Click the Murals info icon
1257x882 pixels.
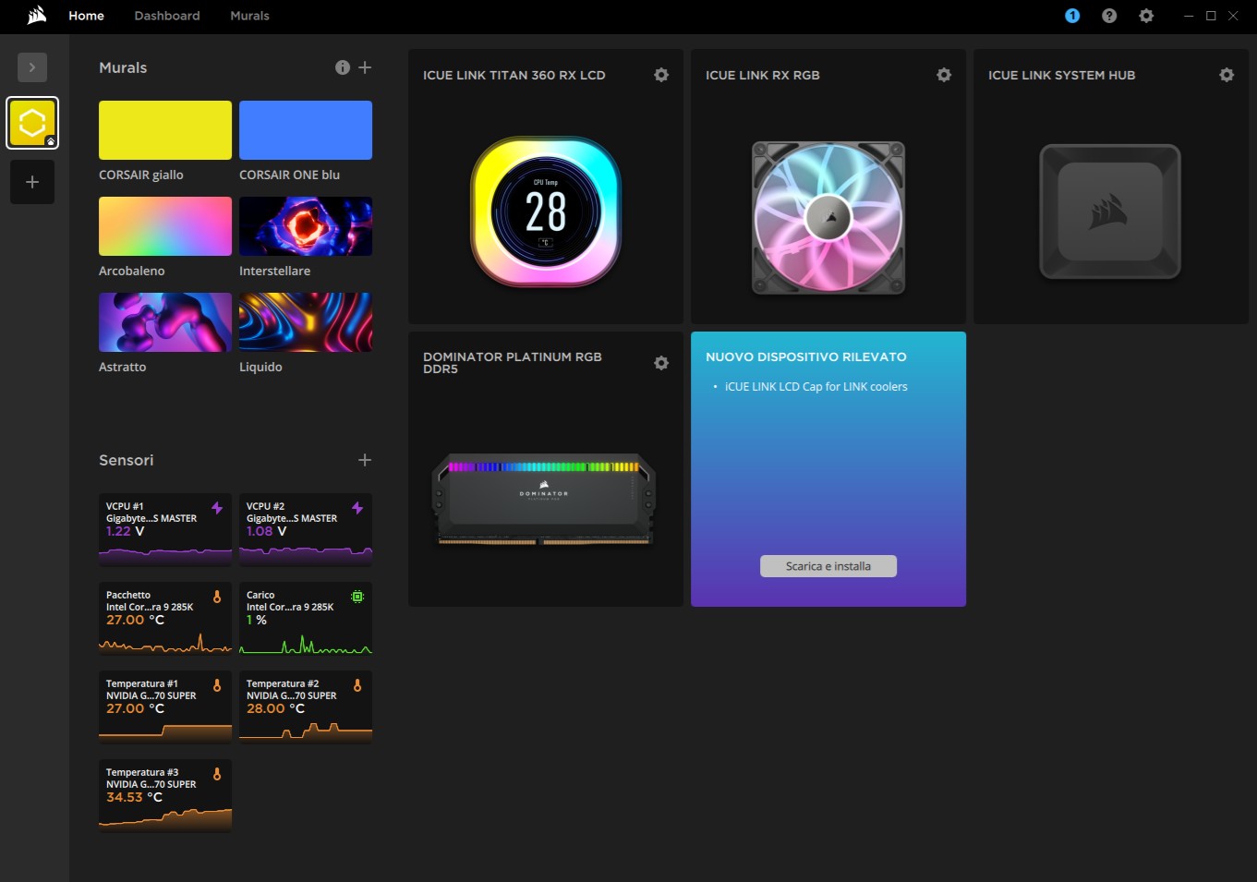pos(343,67)
